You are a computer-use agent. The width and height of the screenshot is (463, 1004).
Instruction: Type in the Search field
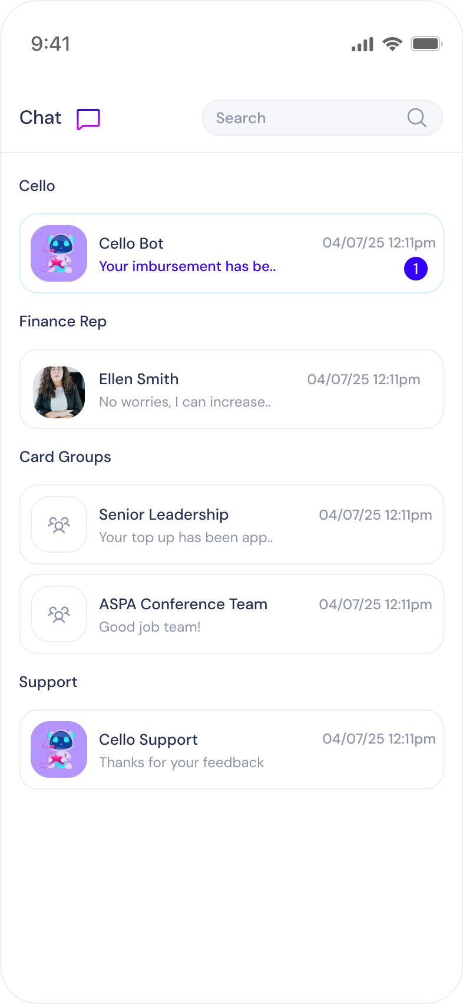[306, 118]
